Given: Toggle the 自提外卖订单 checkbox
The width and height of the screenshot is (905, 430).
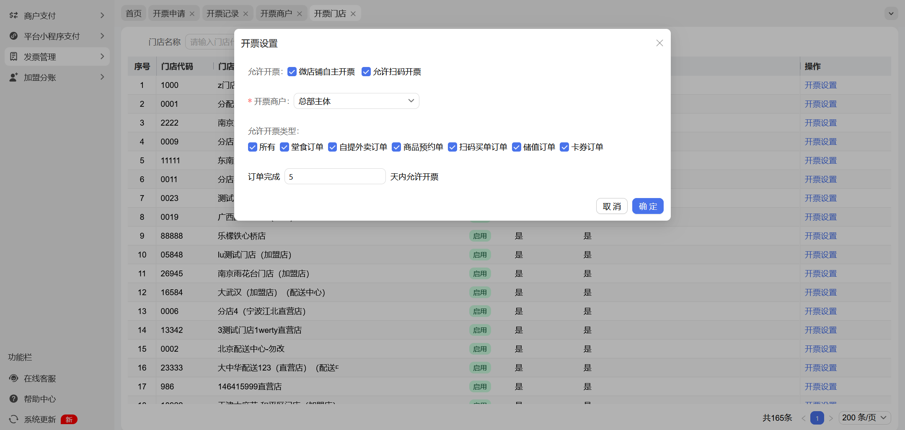Looking at the screenshot, I should tap(333, 147).
